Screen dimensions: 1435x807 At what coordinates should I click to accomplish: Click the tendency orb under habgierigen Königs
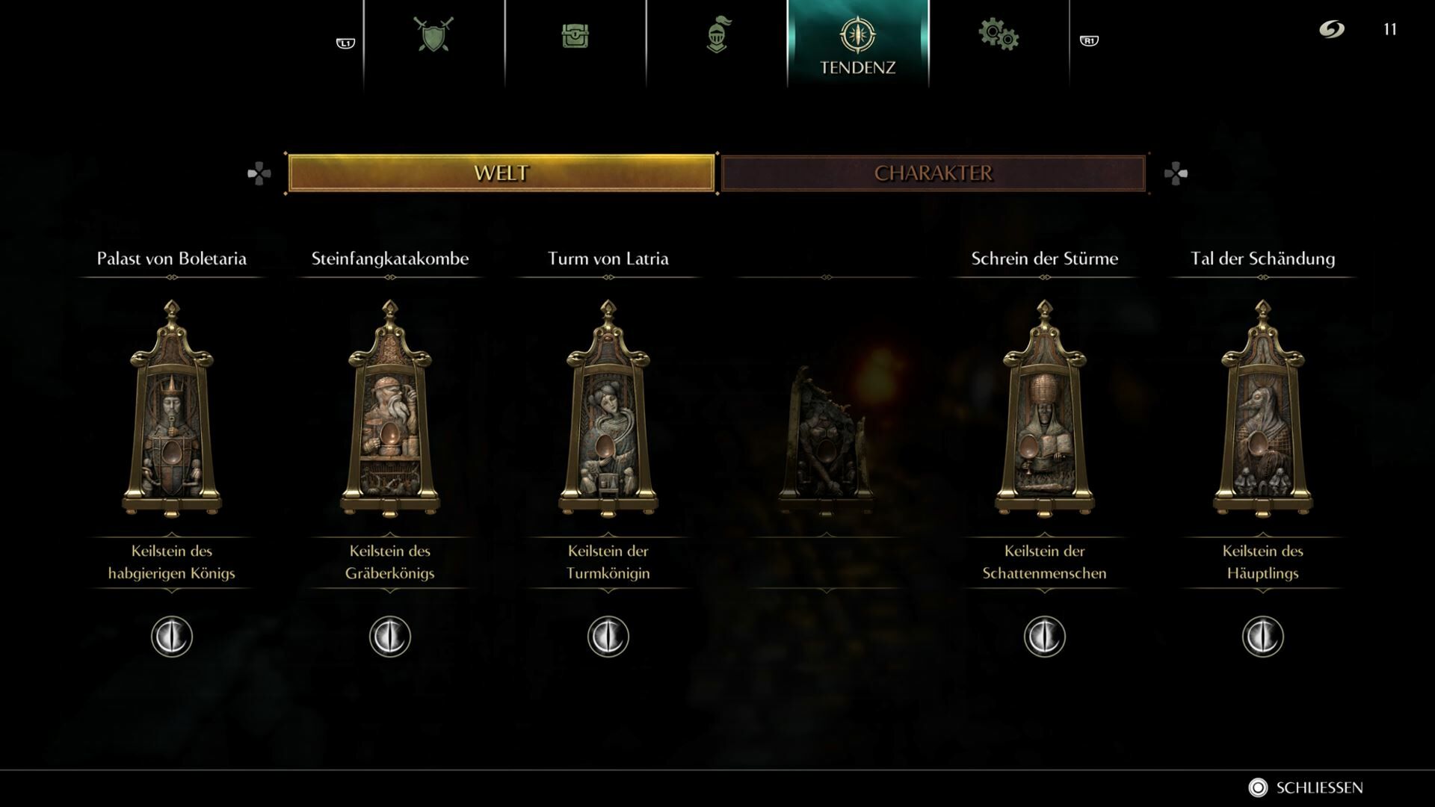click(172, 637)
